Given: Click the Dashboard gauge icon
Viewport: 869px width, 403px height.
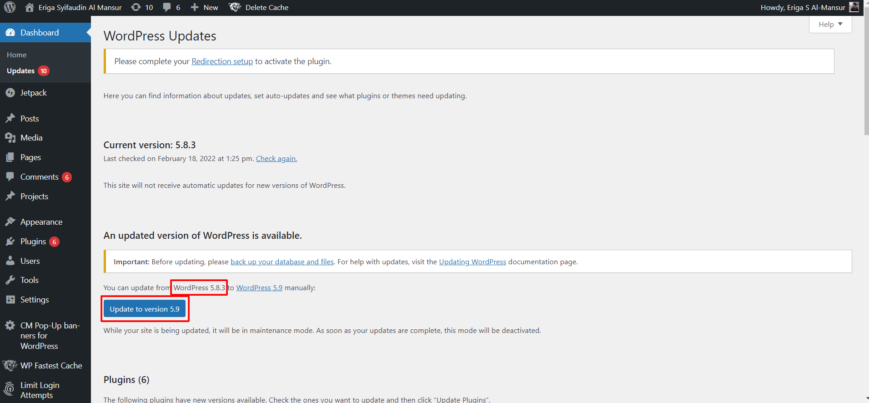Looking at the screenshot, I should click(10, 33).
